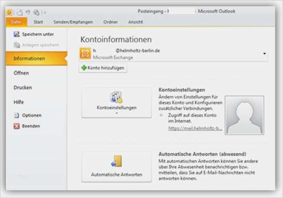The height and width of the screenshot is (198, 283).
Task: Click the Undo quick access icon
Action: (x=28, y=13)
